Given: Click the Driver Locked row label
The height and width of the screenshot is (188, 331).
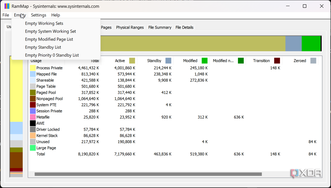Looking at the screenshot, I should (x=48, y=129).
